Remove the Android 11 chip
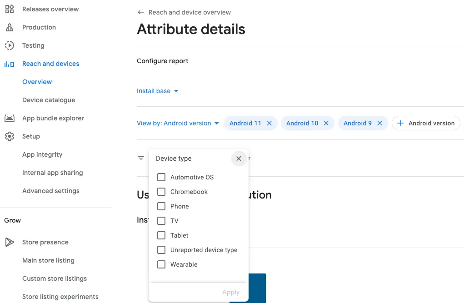Image resolution: width=464 pixels, height=303 pixels. 269,123
